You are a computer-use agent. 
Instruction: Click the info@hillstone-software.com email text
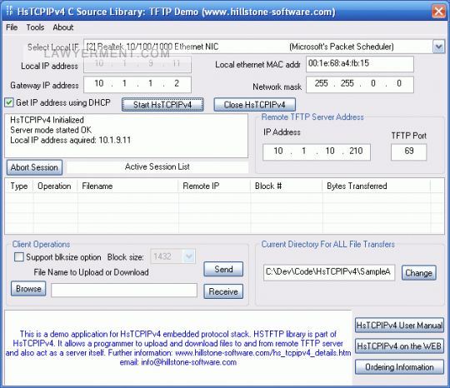pyautogui.click(x=188, y=362)
